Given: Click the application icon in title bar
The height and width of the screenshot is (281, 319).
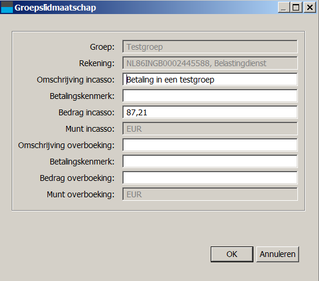Looking at the screenshot, I should [x=7, y=7].
